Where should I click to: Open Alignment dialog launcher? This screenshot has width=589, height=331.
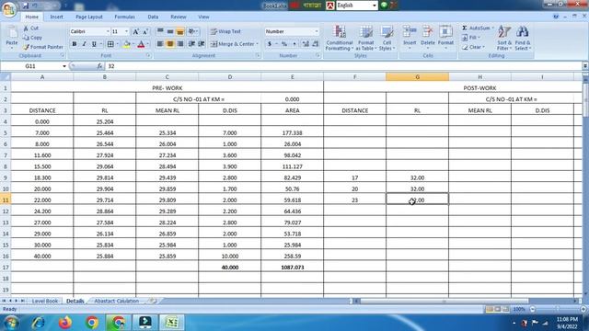point(258,55)
